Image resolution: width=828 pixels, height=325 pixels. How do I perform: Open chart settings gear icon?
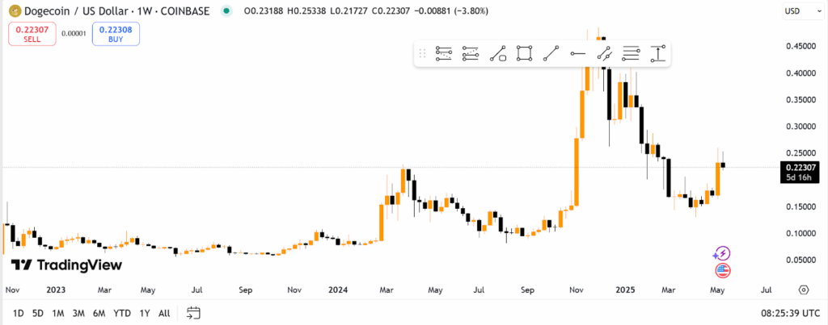click(804, 290)
